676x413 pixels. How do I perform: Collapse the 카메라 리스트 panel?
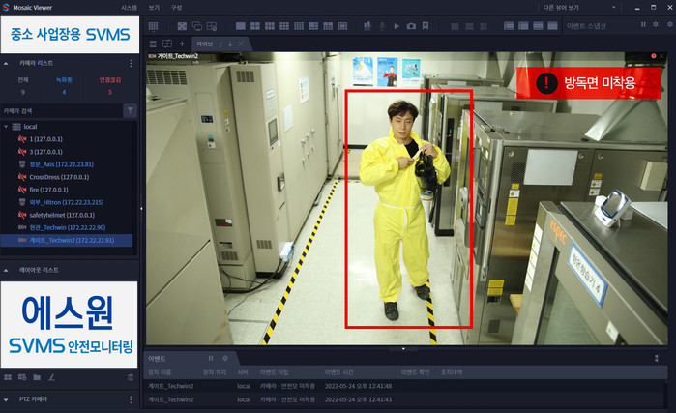coord(8,61)
